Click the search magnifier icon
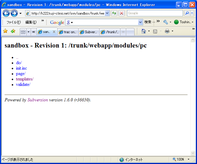This screenshot has height=164, width=197. (187, 13)
